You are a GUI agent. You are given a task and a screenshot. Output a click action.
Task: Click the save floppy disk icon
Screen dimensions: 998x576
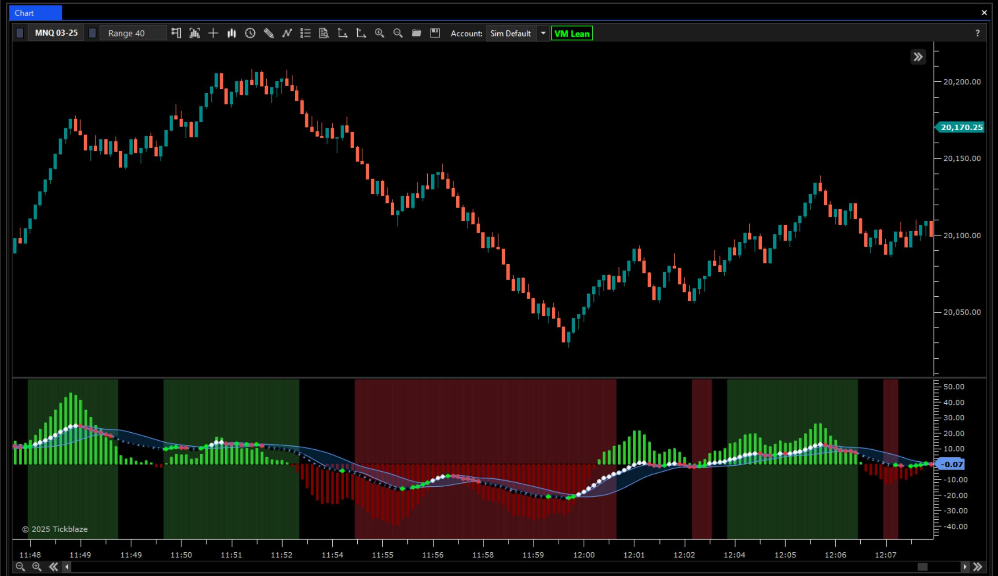pos(435,33)
